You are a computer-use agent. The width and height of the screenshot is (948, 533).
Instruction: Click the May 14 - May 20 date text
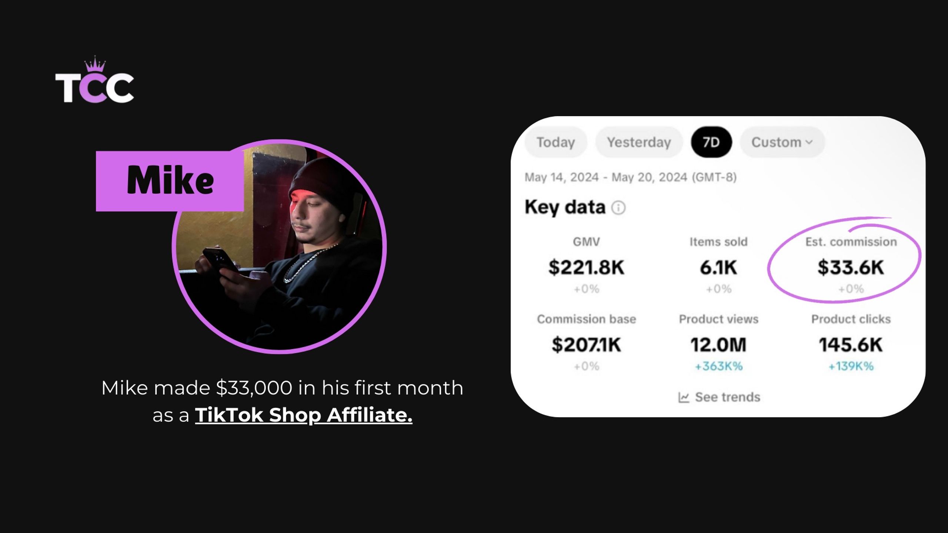pyautogui.click(x=630, y=177)
